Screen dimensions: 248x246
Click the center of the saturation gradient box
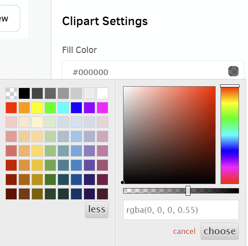coord(169,135)
